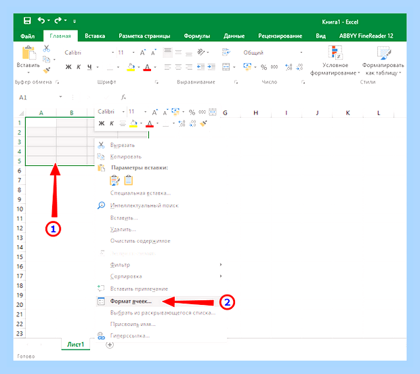Add a new sheet with plus button
This screenshot has height=374, width=420.
click(x=110, y=345)
